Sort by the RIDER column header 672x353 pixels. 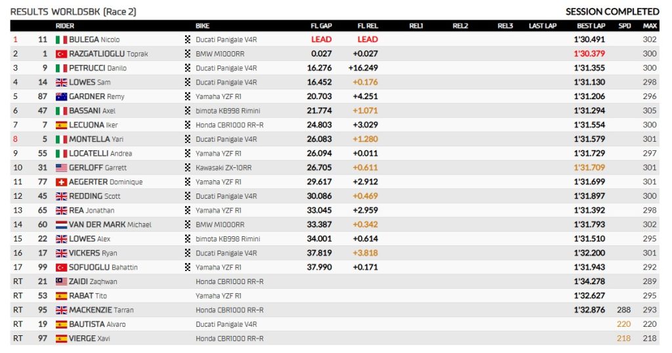(x=65, y=26)
